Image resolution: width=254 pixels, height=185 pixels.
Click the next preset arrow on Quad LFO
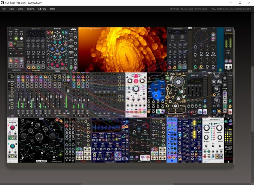(44, 31)
